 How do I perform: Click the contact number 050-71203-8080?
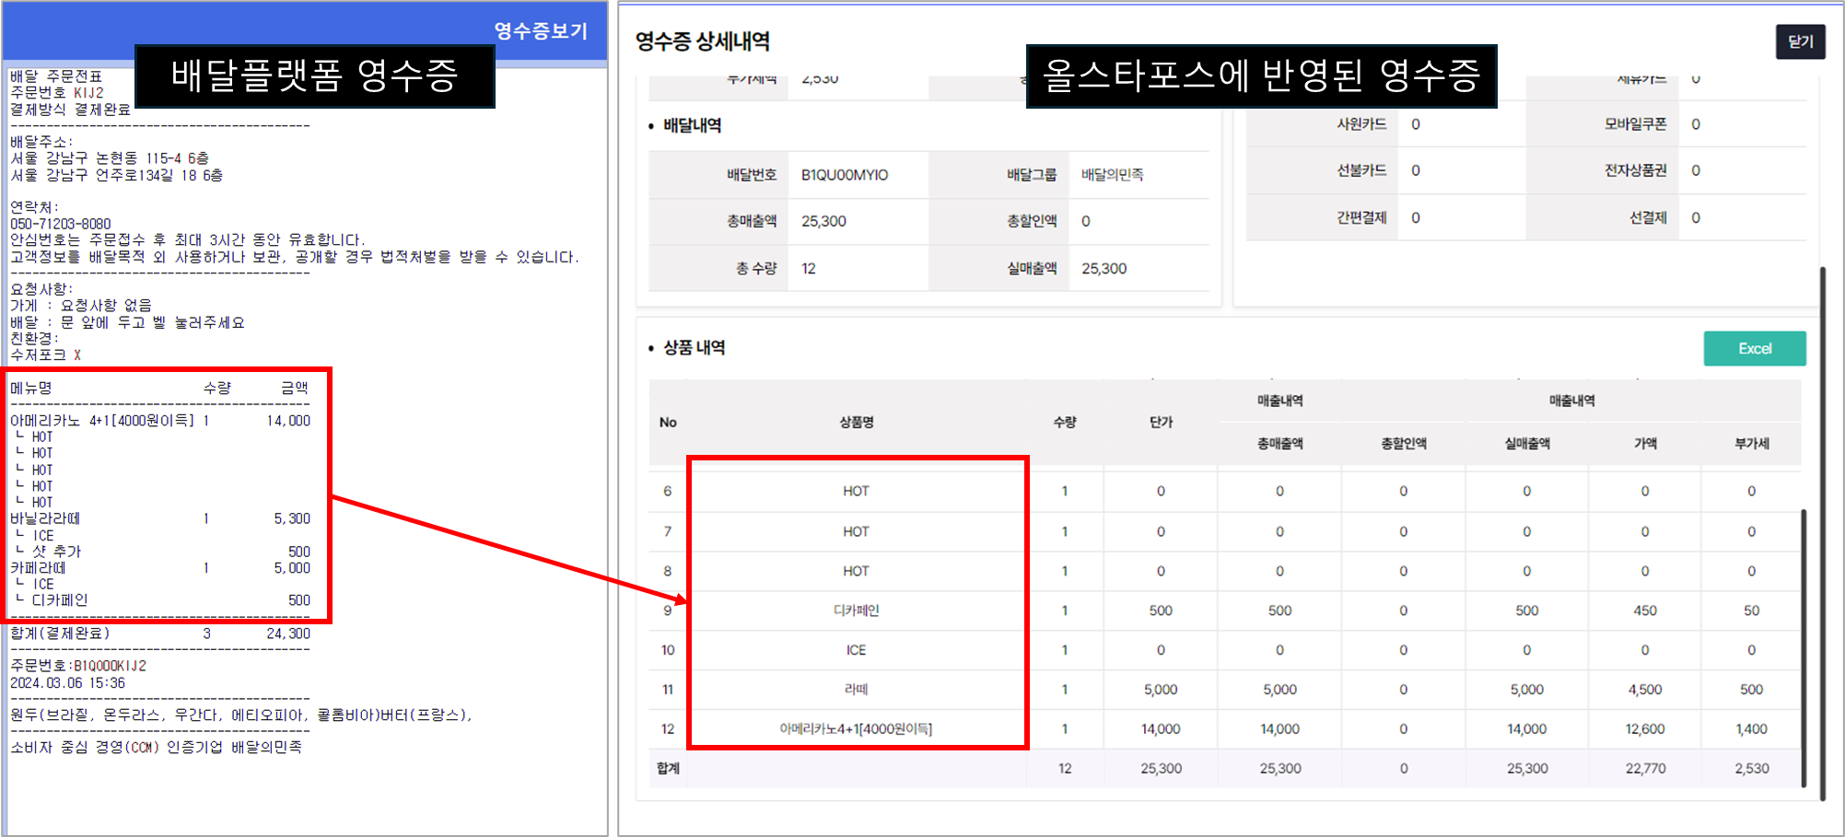click(x=61, y=224)
